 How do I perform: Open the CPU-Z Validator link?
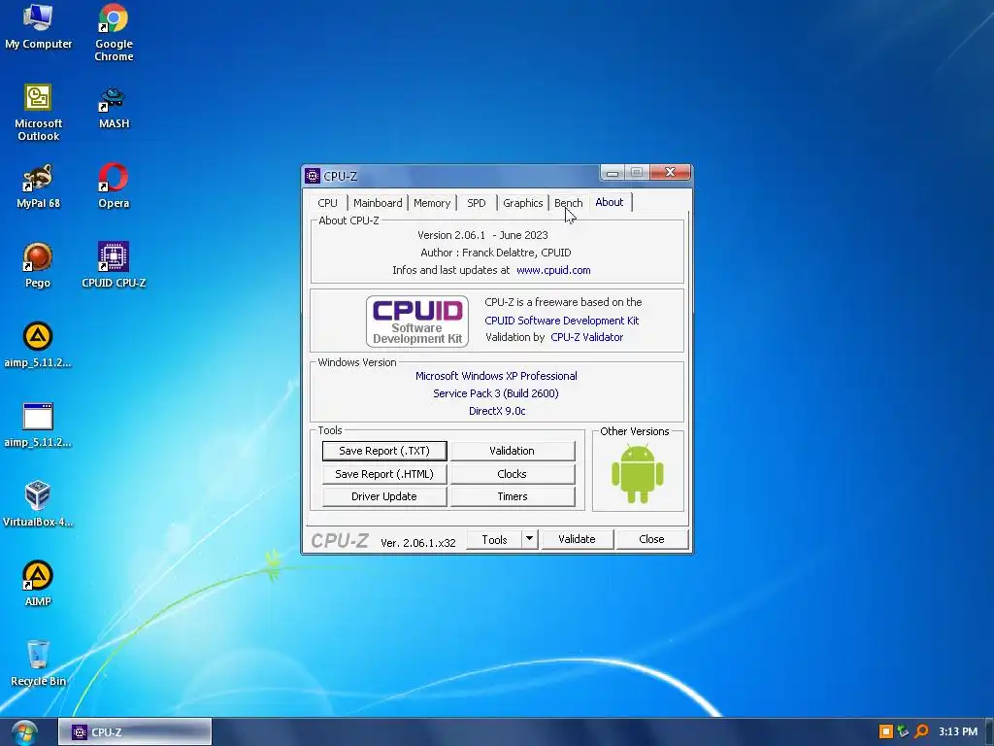tap(587, 337)
